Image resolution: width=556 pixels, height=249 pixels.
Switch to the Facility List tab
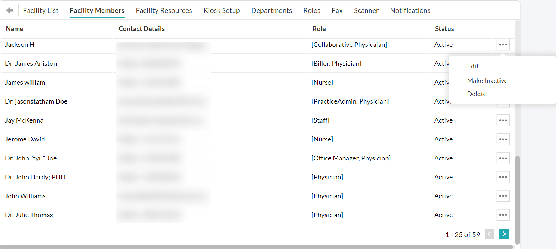(x=40, y=10)
